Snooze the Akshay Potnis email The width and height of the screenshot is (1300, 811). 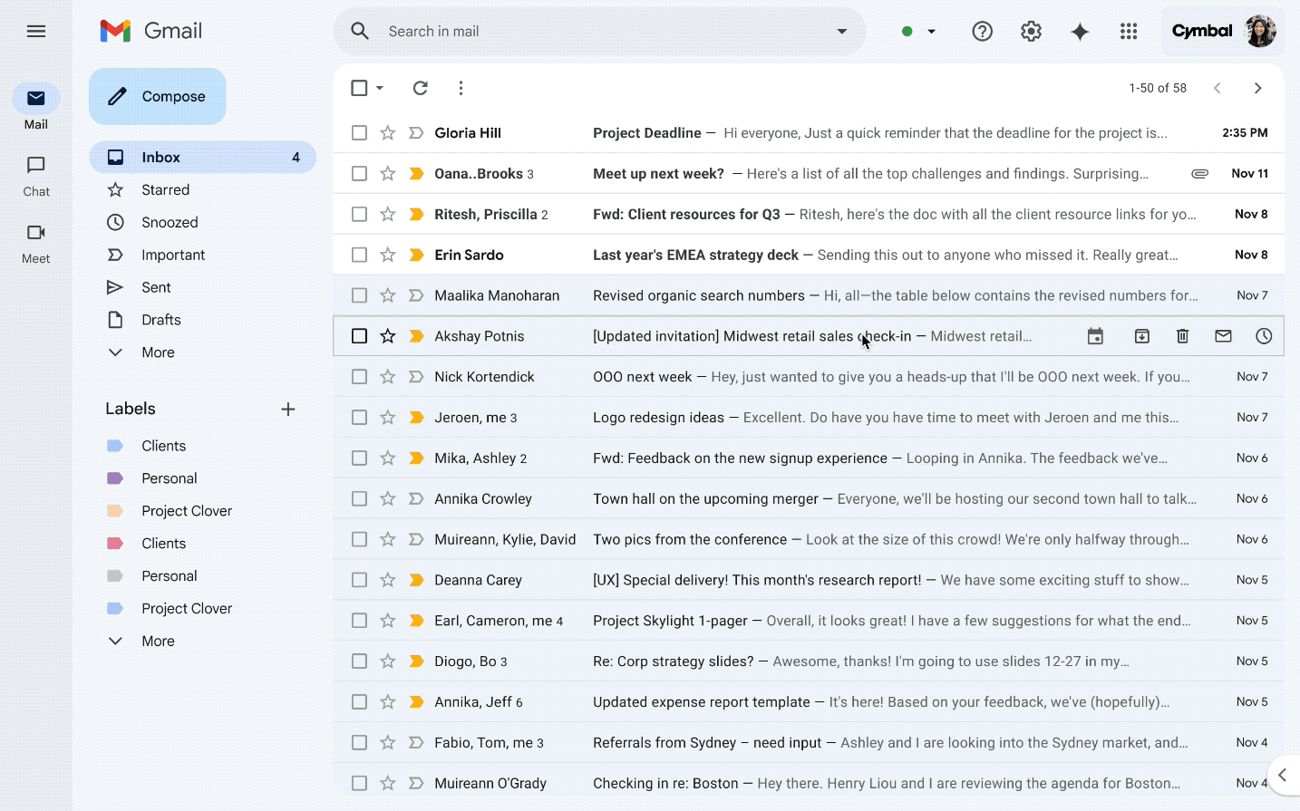[1264, 335]
